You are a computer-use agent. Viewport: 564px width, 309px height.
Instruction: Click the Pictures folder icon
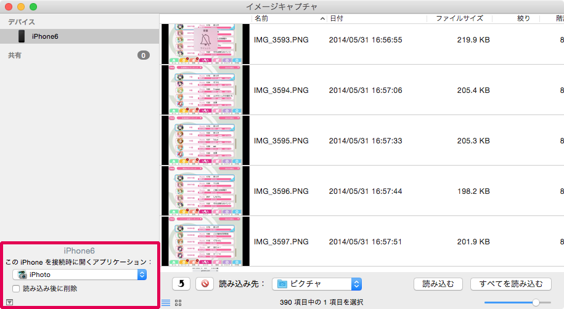282,284
